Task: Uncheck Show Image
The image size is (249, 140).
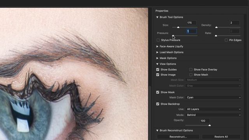Action: tap(158, 75)
